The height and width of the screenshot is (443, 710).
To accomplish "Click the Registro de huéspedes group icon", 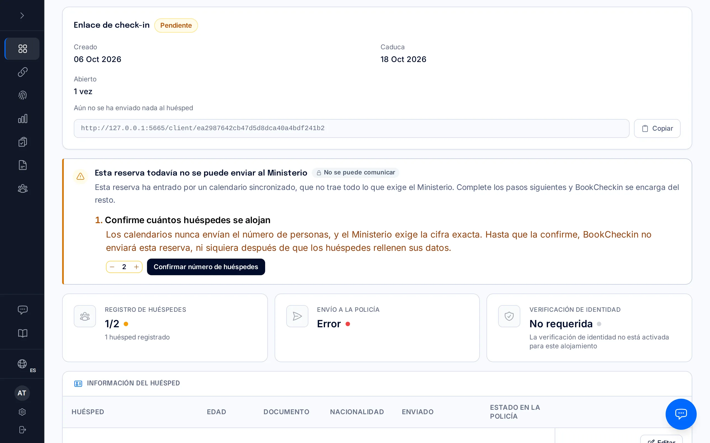I will click(85, 316).
